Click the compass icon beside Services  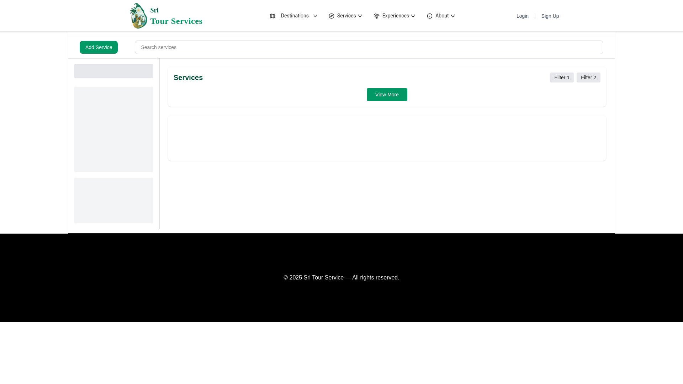click(332, 16)
